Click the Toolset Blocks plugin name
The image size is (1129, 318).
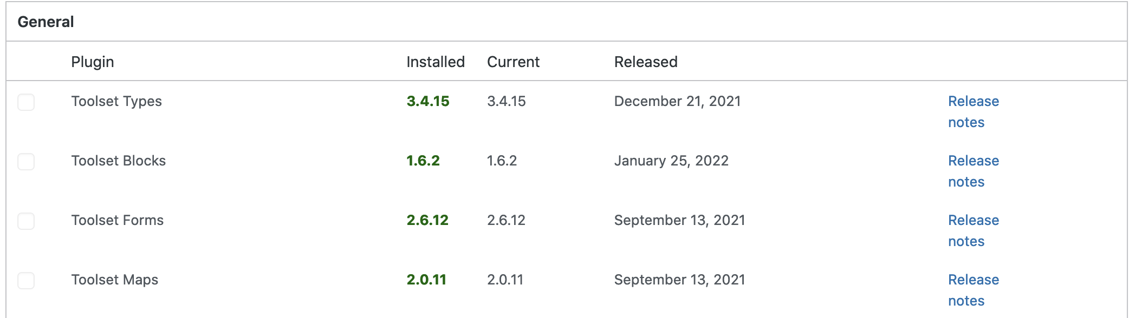pyautogui.click(x=119, y=161)
